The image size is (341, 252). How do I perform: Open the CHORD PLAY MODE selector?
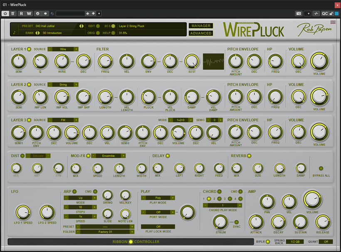(x=222, y=206)
